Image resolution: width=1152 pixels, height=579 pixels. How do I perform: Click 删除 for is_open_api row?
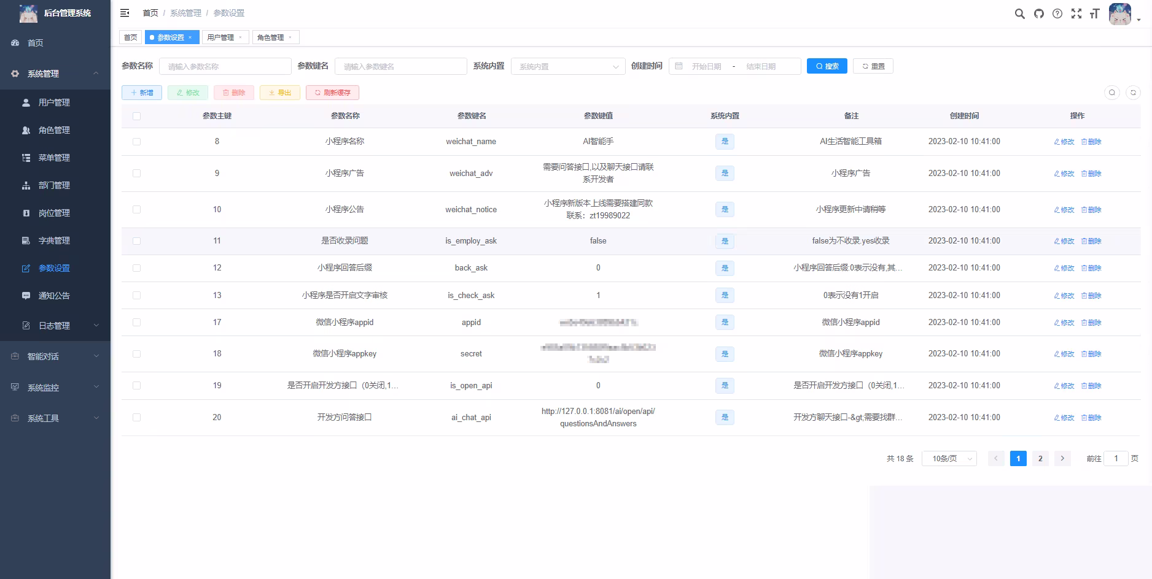(1091, 386)
